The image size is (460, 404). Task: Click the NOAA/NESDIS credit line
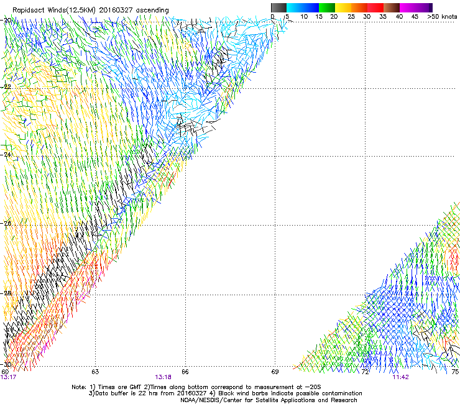pos(269,400)
